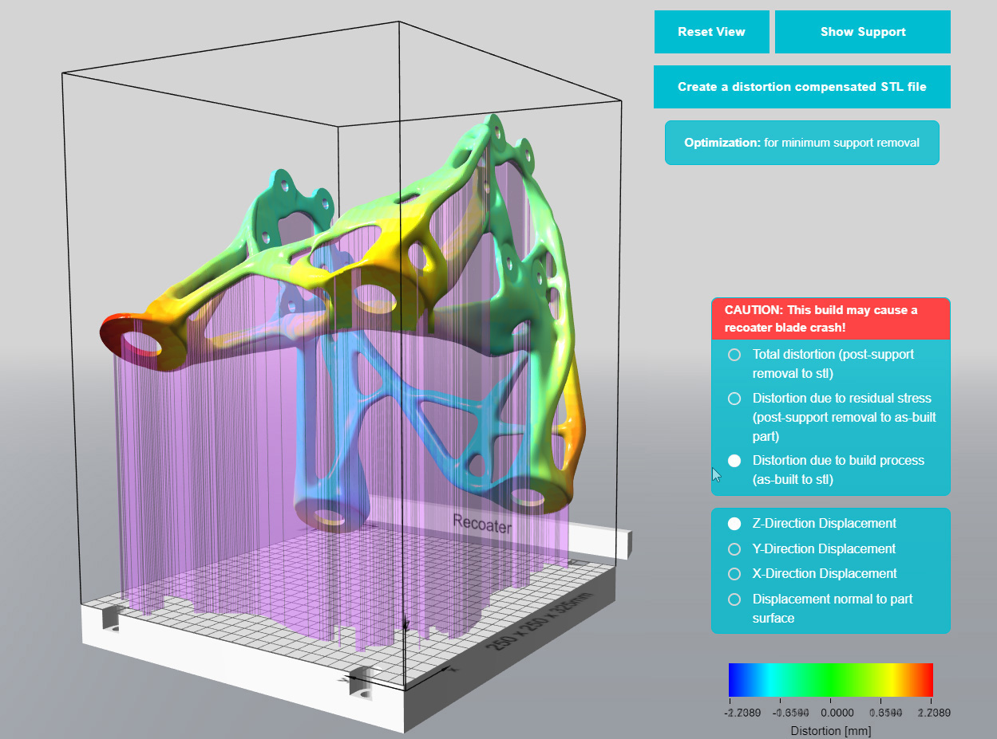The image size is (997, 739).
Task: Switch to Y-Direction Displacement
Action: pos(733,548)
